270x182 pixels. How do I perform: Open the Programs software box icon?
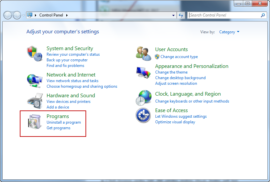[x=35, y=122]
